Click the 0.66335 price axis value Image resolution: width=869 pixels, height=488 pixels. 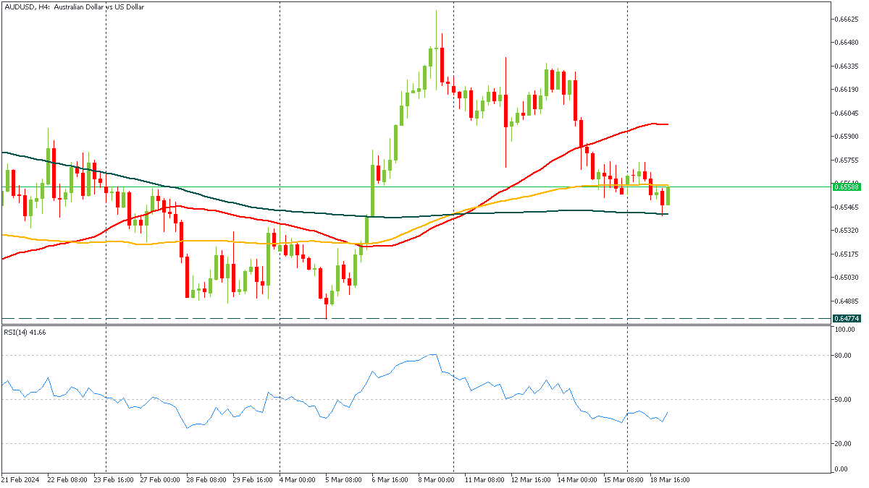[847, 66]
